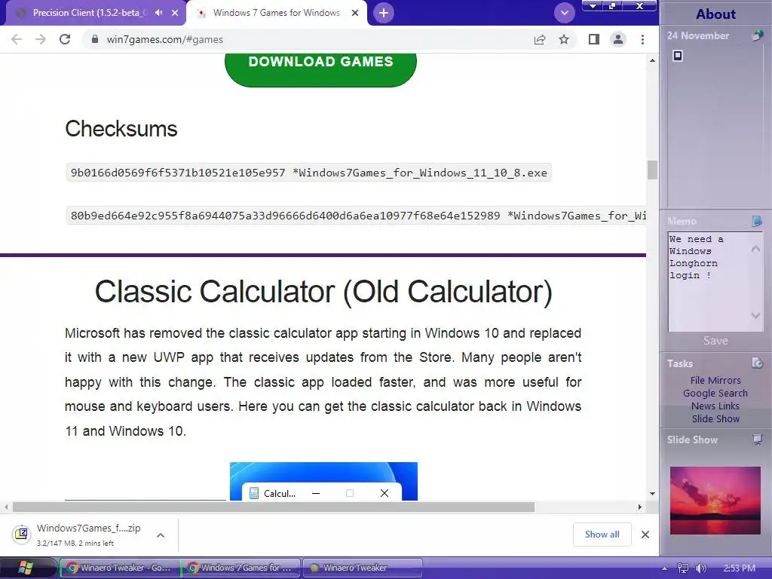Click the taskbar clock showing 2:53 PM
The height and width of the screenshot is (579, 772).
(x=739, y=568)
